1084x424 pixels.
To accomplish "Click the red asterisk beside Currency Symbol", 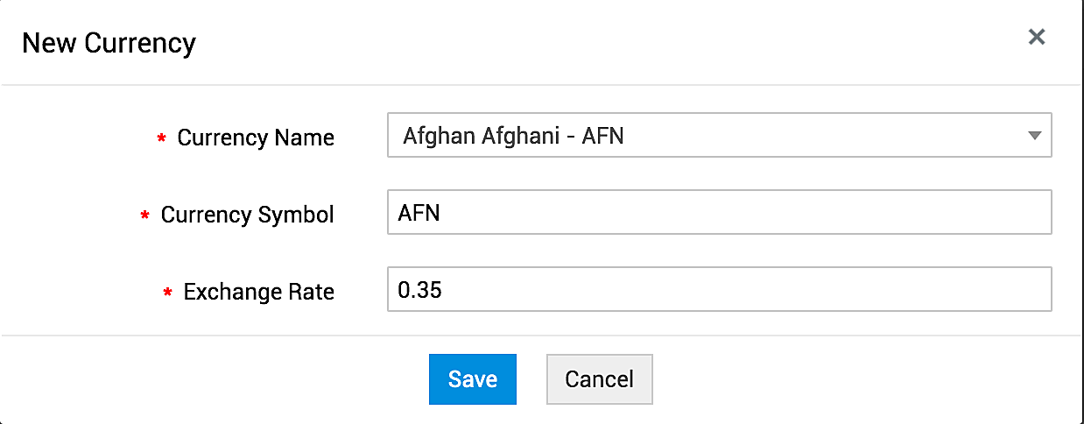I will [145, 216].
